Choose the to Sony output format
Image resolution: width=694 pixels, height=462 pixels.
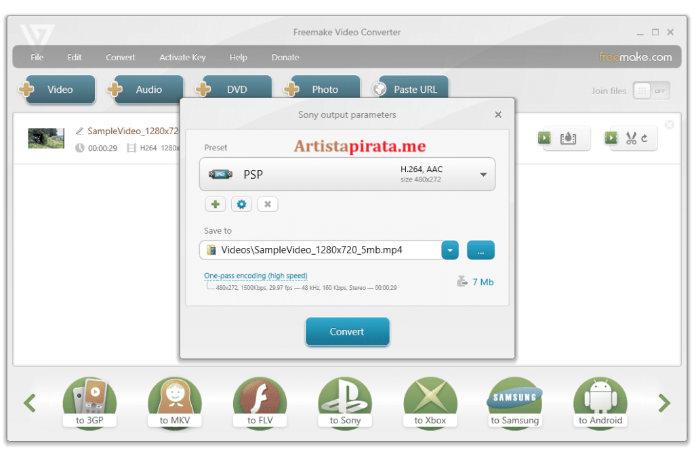pyautogui.click(x=345, y=402)
